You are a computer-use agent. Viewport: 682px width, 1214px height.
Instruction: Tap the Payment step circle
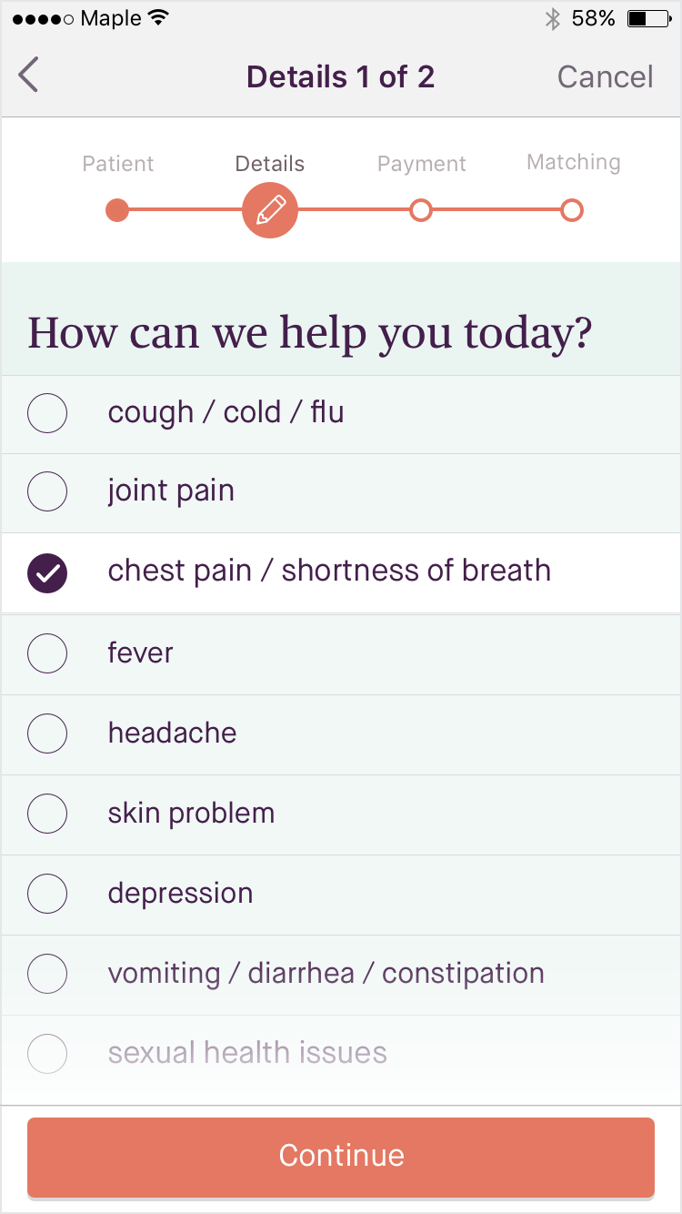coord(420,210)
